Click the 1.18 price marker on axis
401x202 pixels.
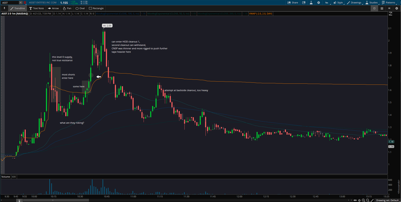coord(391,142)
